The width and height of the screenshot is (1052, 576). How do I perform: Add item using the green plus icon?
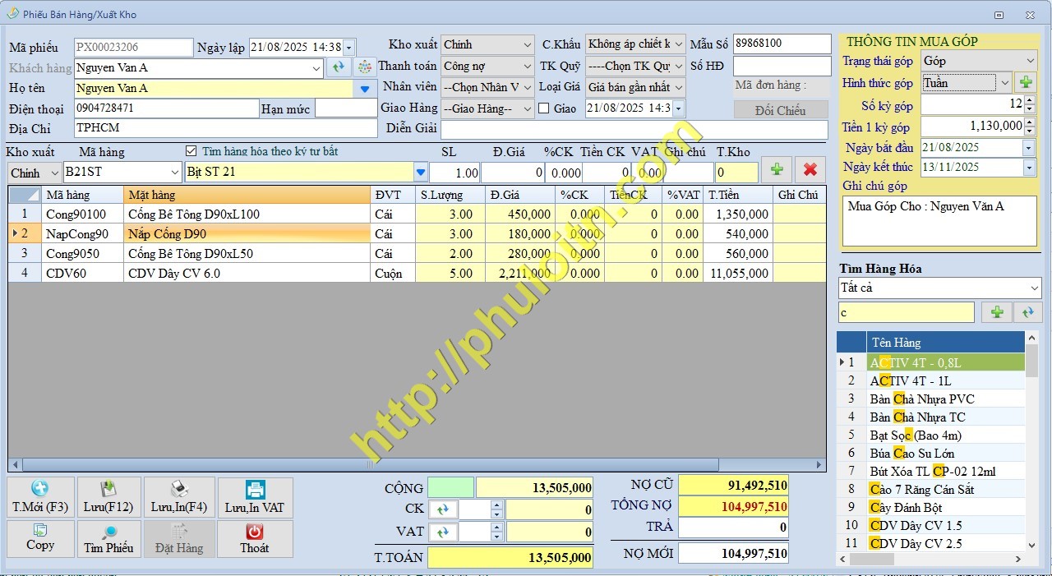pyautogui.click(x=776, y=169)
